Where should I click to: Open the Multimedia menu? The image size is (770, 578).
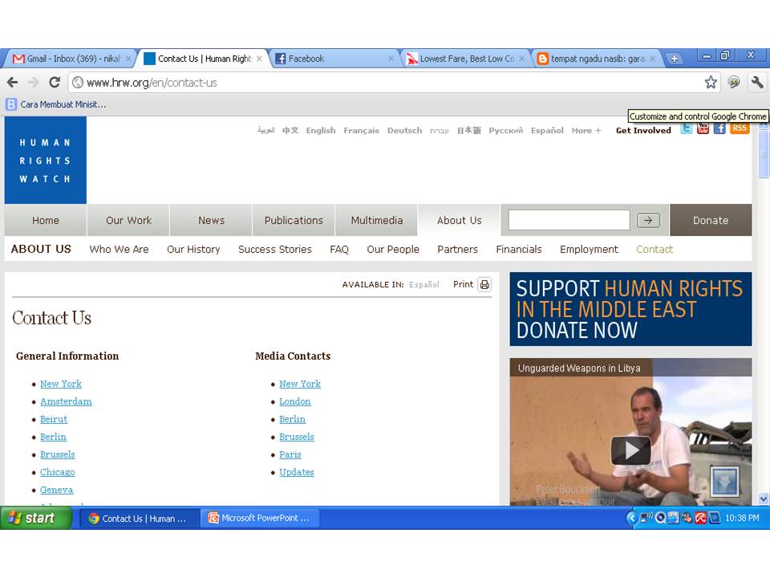tap(377, 220)
